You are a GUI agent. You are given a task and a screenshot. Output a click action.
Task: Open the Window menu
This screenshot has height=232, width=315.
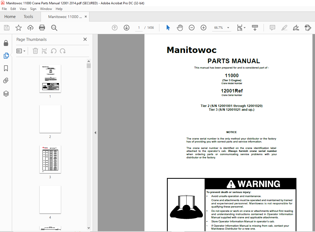click(46, 9)
